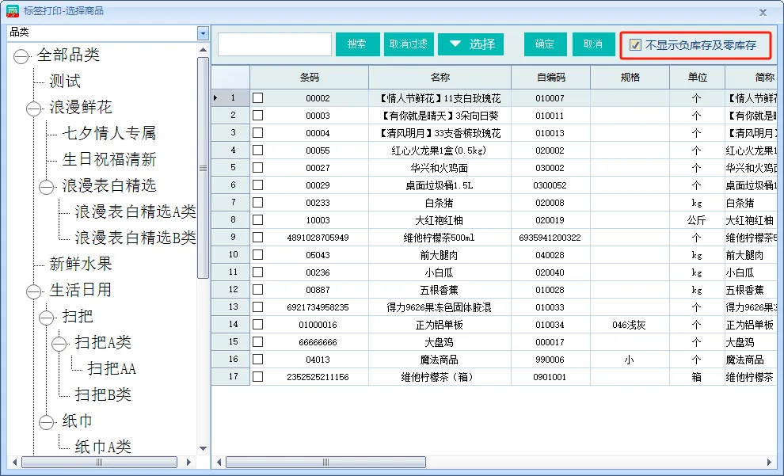Select 新鲜水果 in category tree
Screen dimensions: 784x476
(80, 264)
